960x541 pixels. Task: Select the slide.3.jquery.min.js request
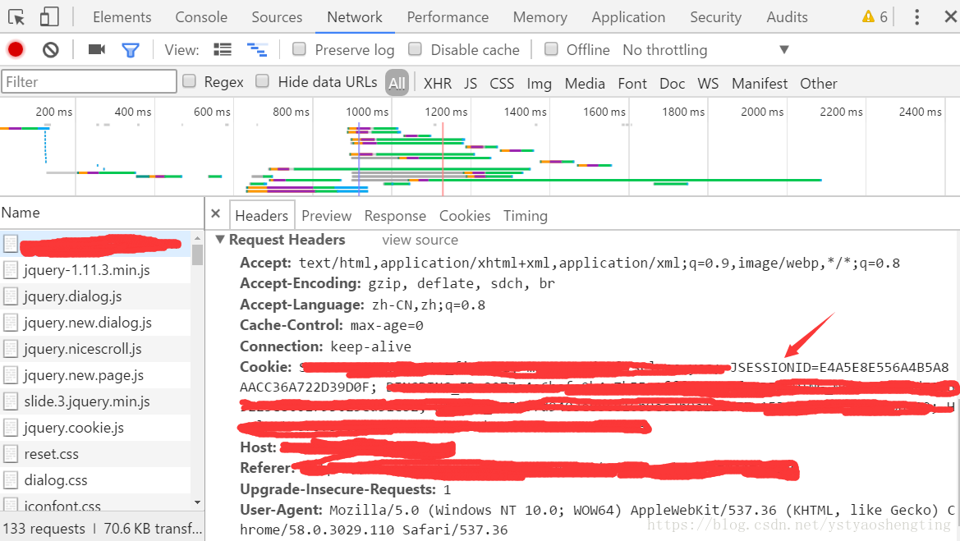point(95,401)
